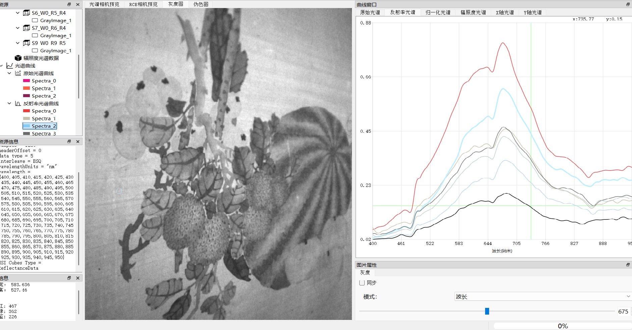Click the "data type = 5" line in 资源信息

click(x=17, y=156)
